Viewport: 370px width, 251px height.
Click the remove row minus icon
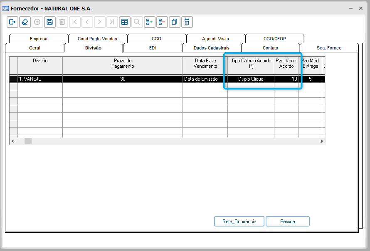(x=162, y=22)
